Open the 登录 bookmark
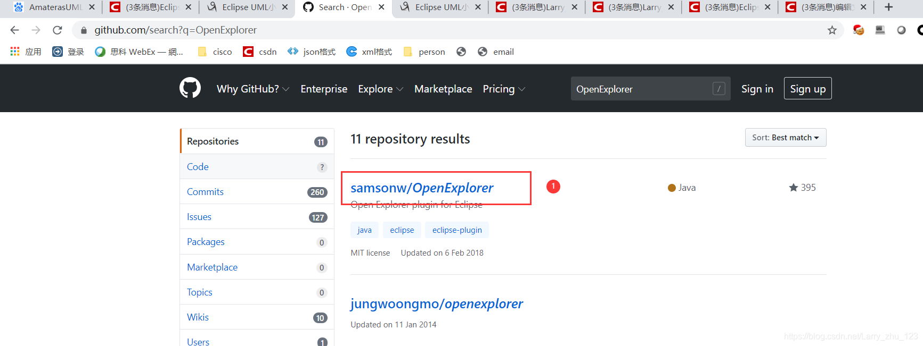This screenshot has width=923, height=346. click(x=68, y=52)
